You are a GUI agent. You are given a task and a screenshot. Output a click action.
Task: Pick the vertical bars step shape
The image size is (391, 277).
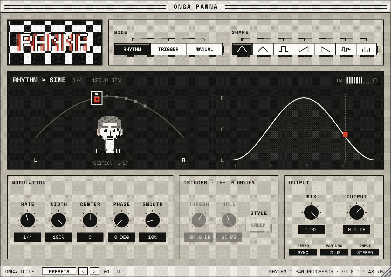pos(366,49)
